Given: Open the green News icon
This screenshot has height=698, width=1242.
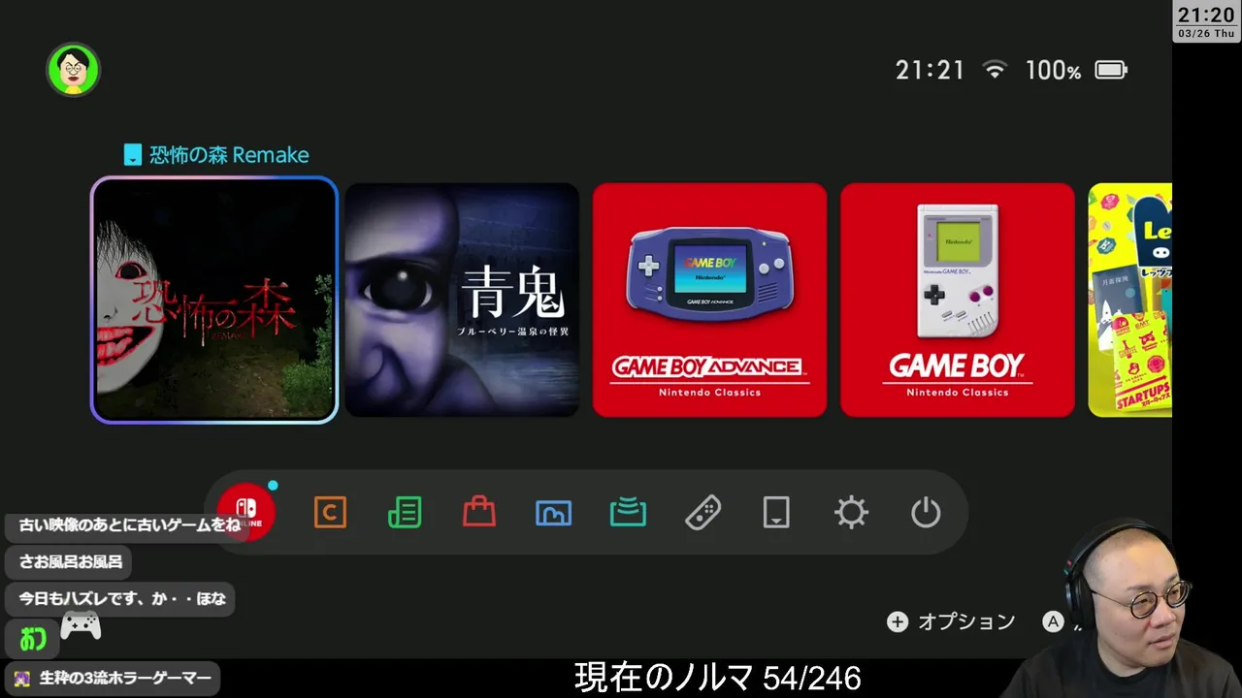Looking at the screenshot, I should (x=405, y=512).
